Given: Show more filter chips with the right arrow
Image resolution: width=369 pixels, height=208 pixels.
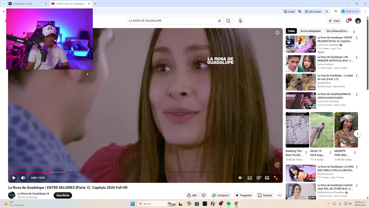Looking at the screenshot, I should (354, 32).
